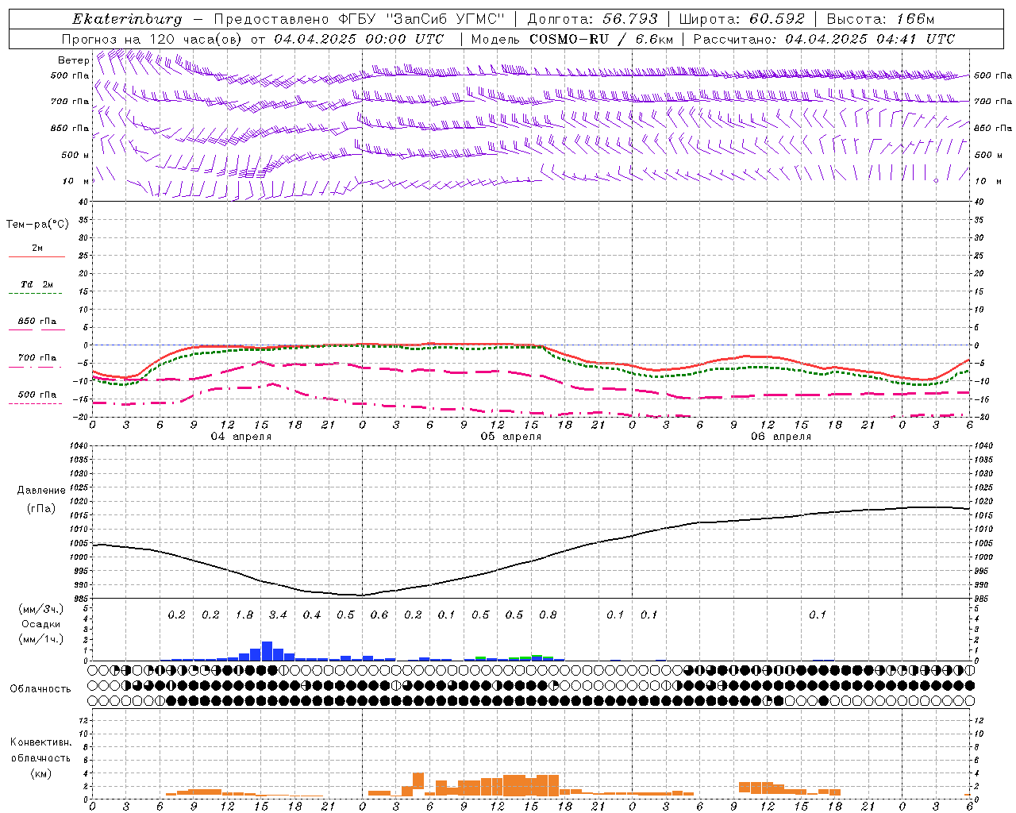Select the Осадки panel label
Image resolution: width=1016 pixels, height=813 pixels.
pos(41,624)
